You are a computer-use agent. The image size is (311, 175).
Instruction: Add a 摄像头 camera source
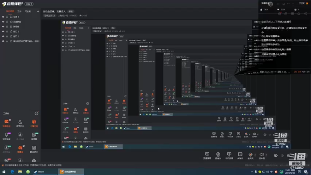point(218,156)
